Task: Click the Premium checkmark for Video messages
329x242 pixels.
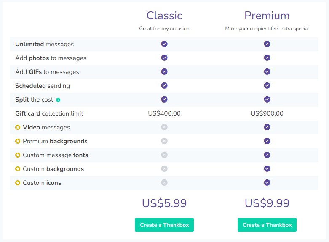Action: tap(267, 127)
